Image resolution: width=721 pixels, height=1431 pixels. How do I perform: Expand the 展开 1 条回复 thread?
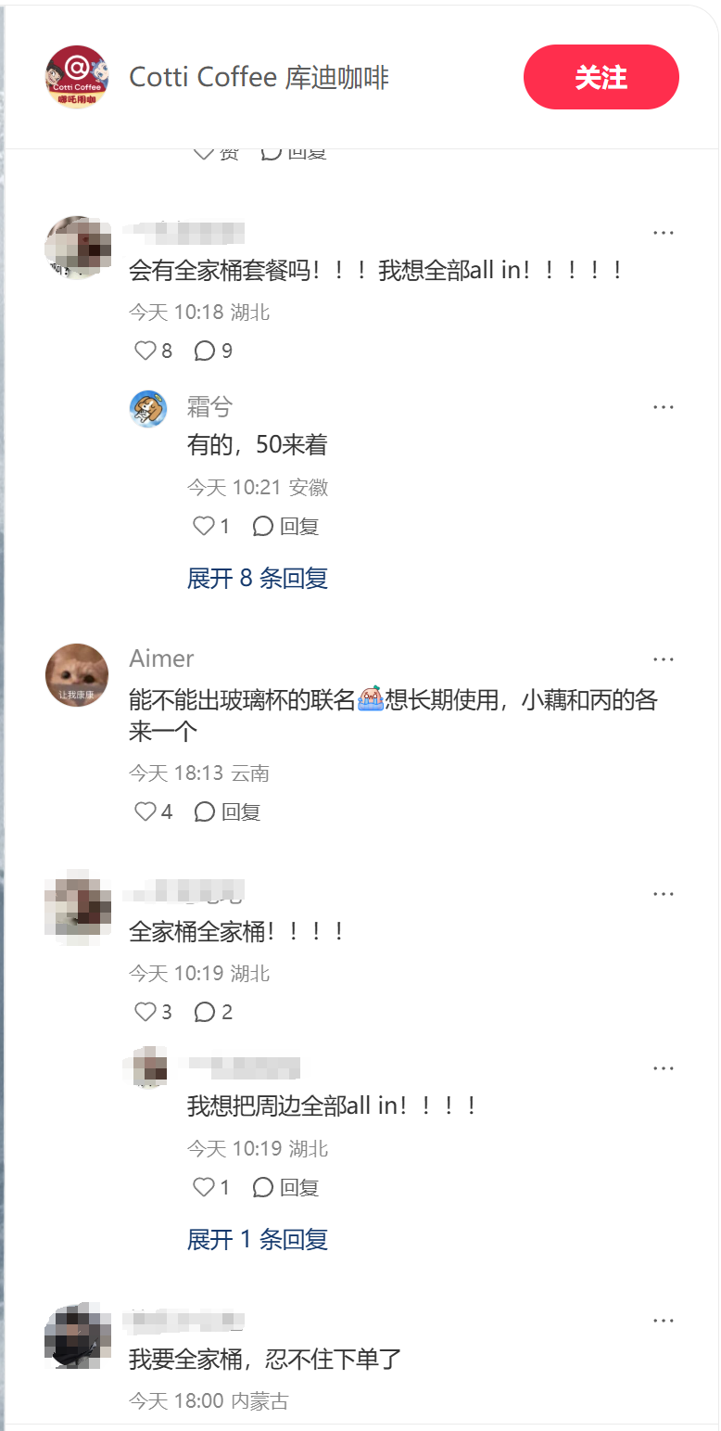coord(258,1239)
